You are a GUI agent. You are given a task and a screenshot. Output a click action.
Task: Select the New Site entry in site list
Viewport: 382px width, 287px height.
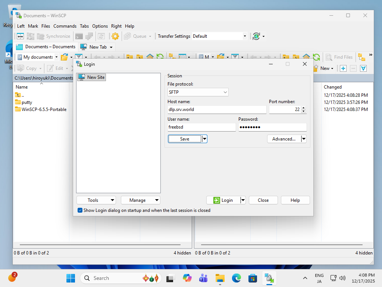[92, 77]
